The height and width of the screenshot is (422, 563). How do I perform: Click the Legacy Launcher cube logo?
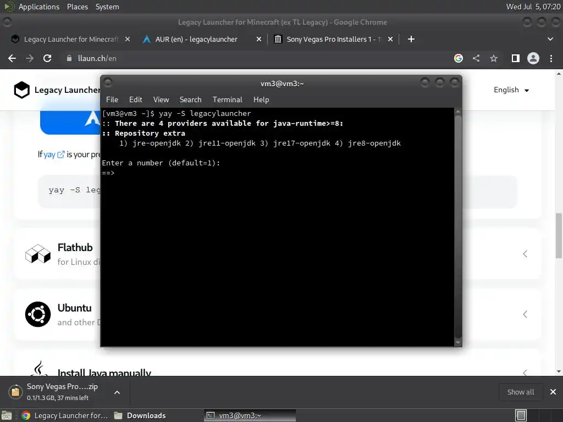pos(21,90)
